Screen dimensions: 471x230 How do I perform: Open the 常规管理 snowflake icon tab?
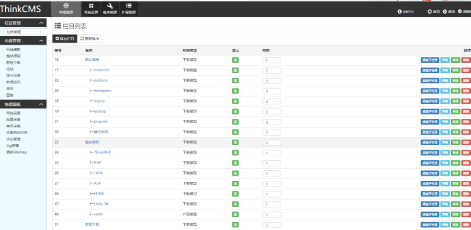[x=66, y=9]
